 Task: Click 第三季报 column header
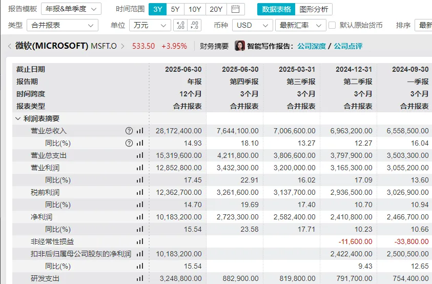(x=301, y=82)
